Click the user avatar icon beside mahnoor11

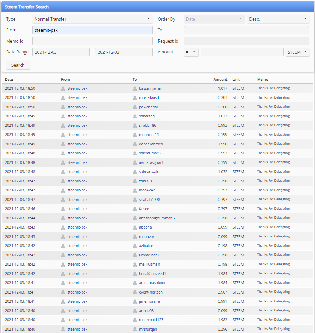point(135,135)
